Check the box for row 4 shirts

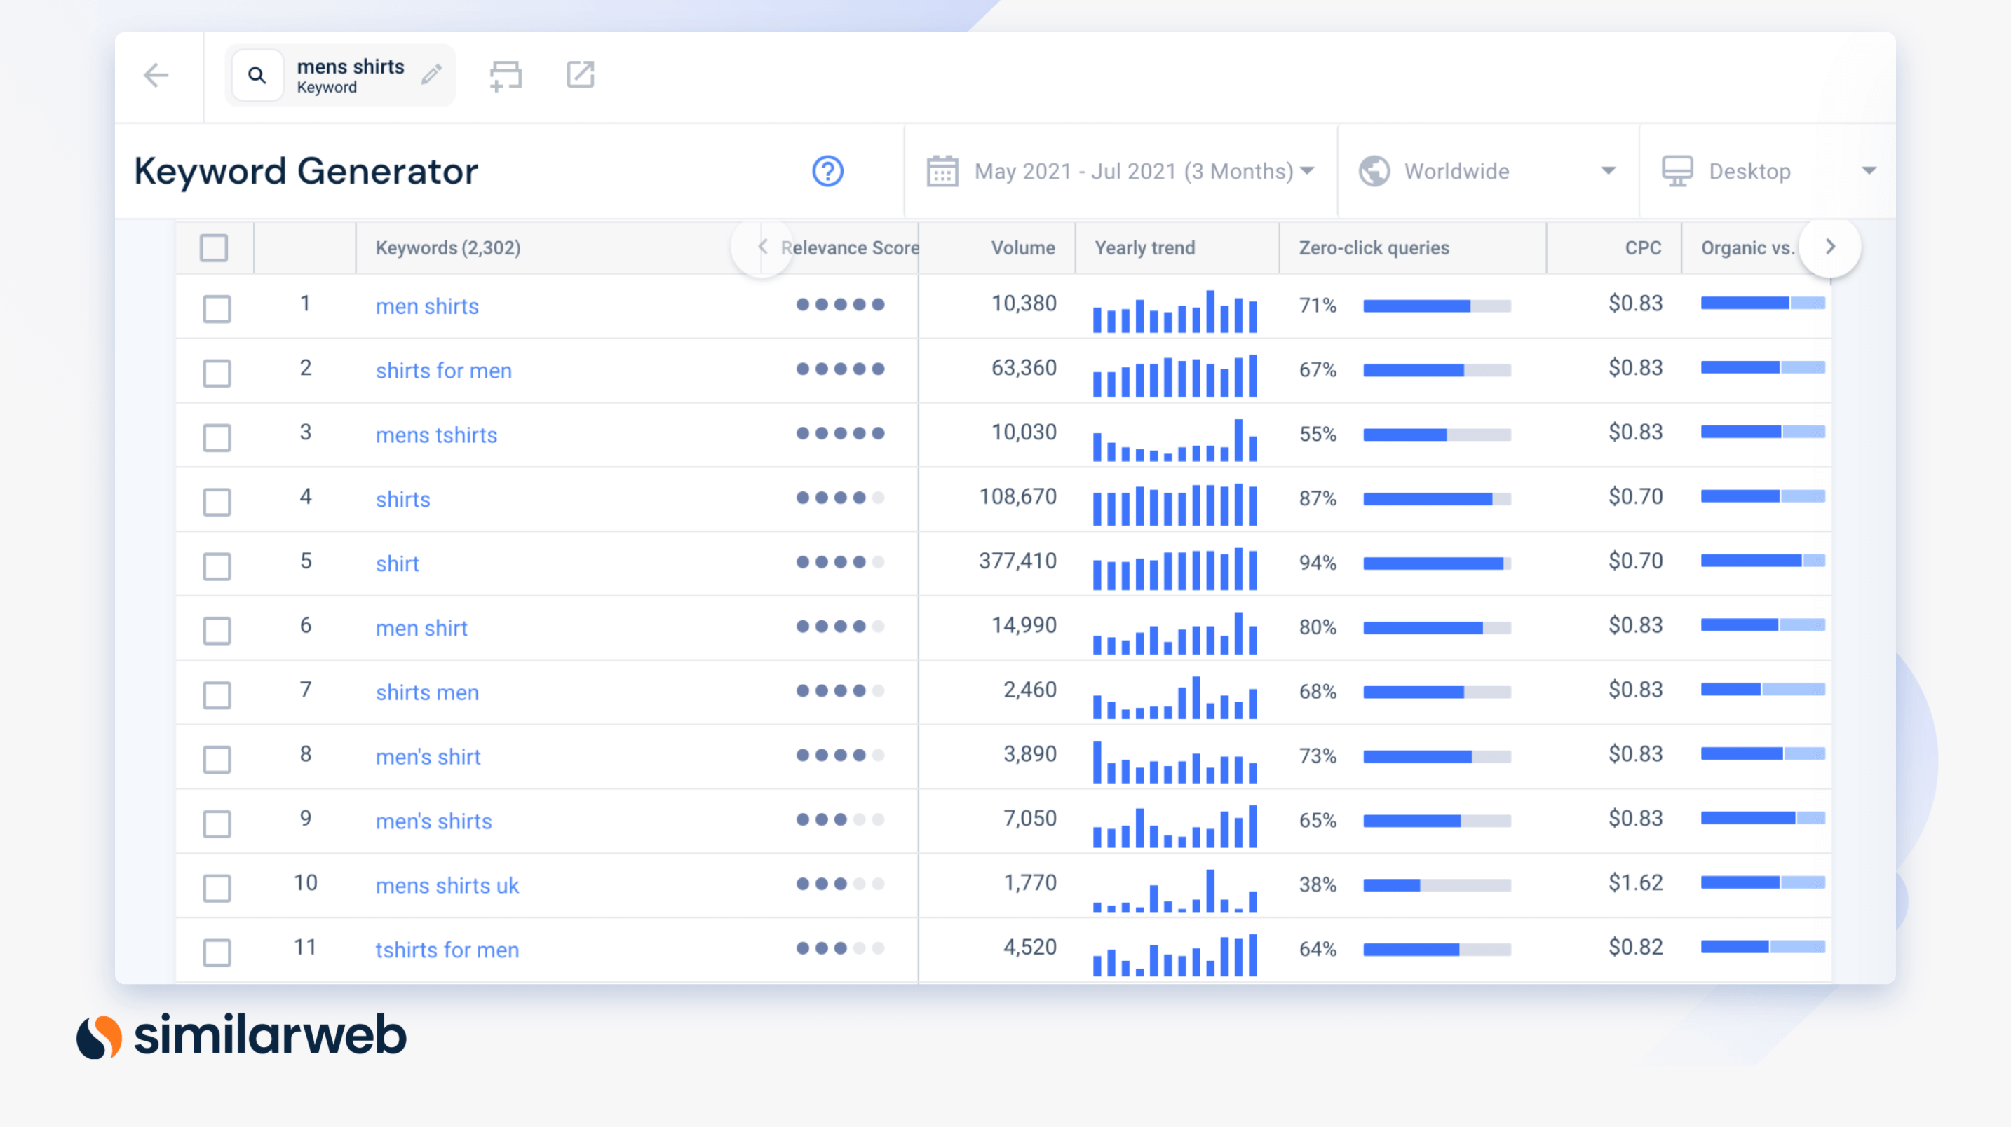[x=216, y=502]
